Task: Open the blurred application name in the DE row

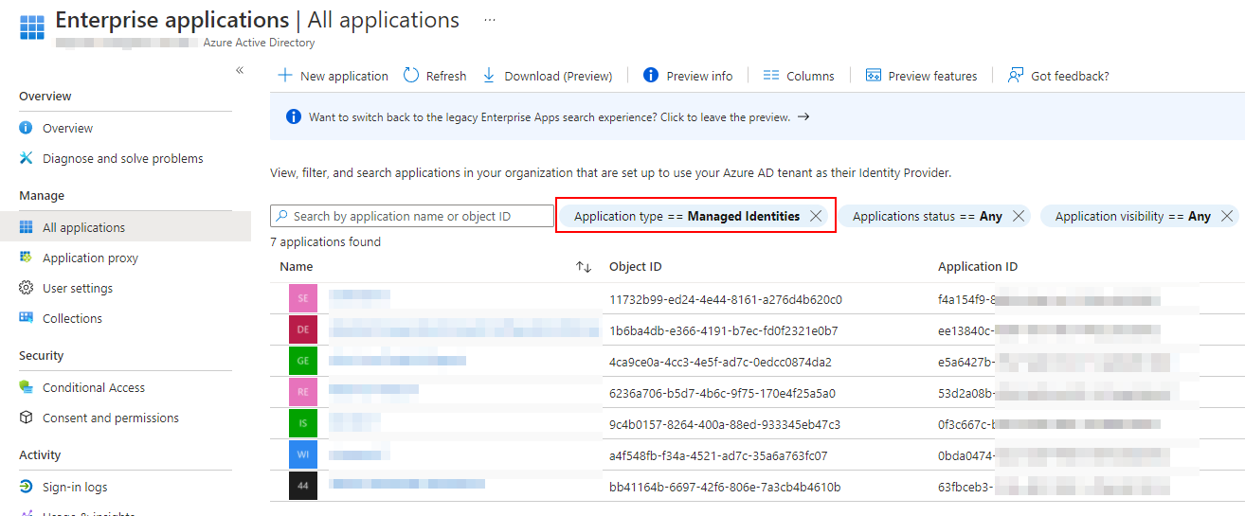Action: (x=464, y=329)
